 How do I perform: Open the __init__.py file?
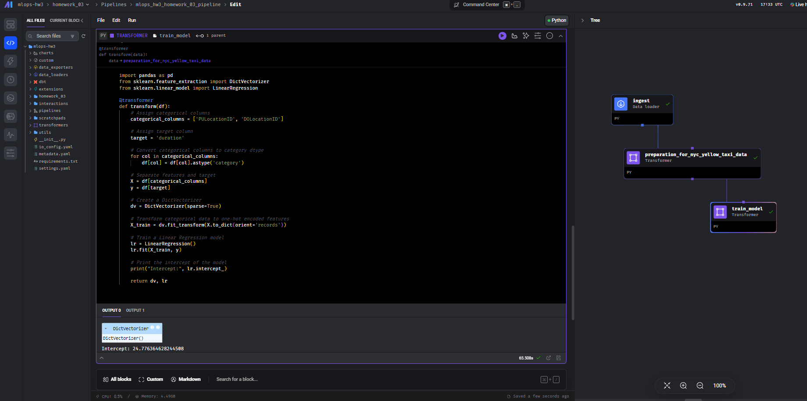click(52, 139)
